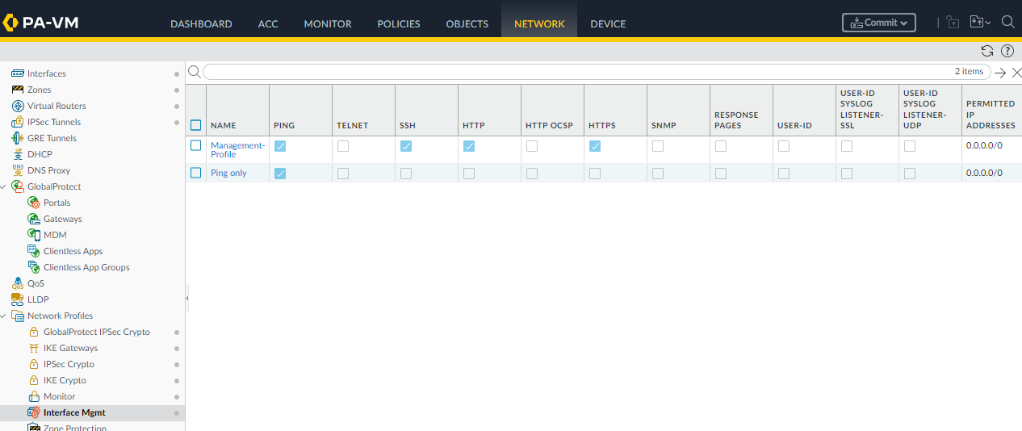Select the Ping only row checkbox

195,173
